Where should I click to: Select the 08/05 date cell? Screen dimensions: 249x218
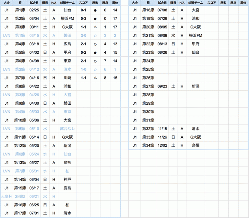point(162,27)
